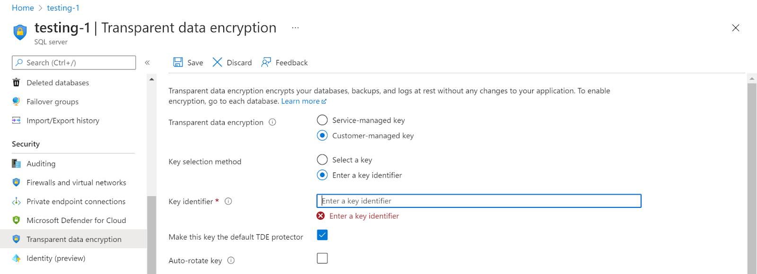Navigate to Home breadcrumb link
The width and height of the screenshot is (757, 274).
pyautogui.click(x=23, y=8)
